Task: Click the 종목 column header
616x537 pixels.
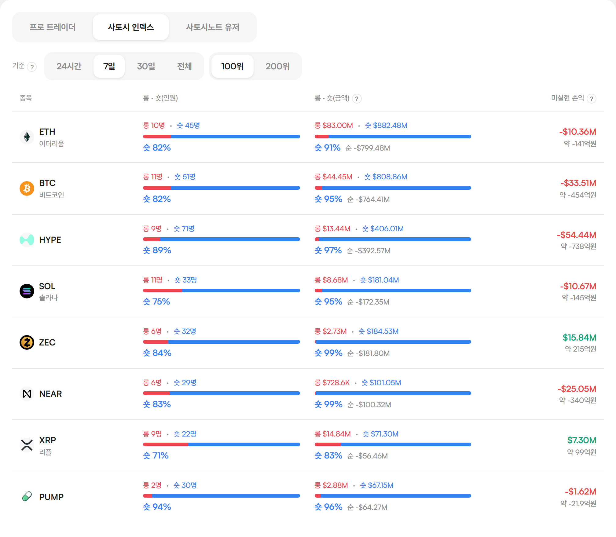Action: [x=26, y=98]
